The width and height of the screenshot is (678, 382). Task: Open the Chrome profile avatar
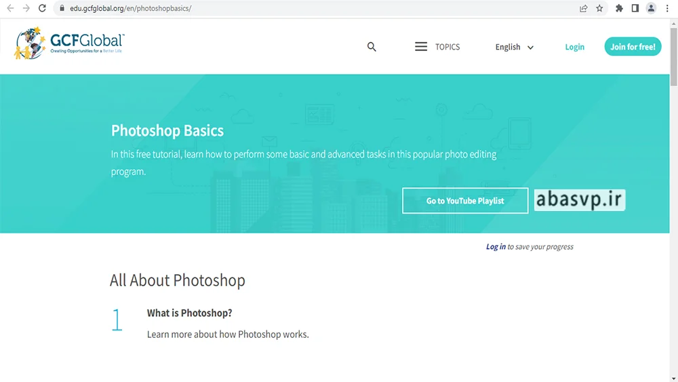(x=651, y=8)
